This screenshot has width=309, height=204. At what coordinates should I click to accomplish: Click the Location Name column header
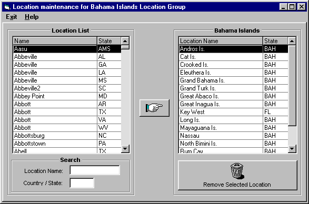click(221, 41)
